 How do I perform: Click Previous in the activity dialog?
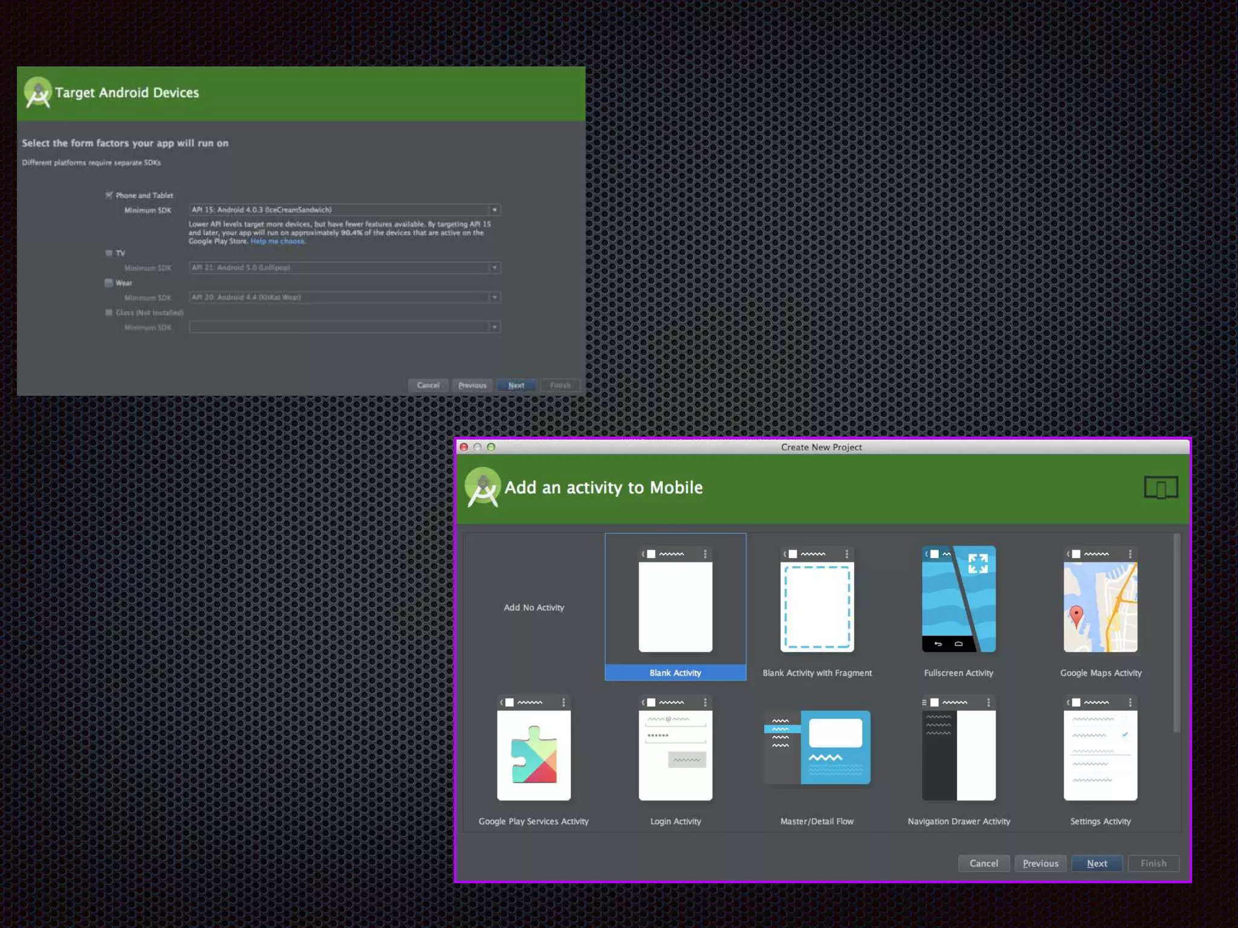tap(1040, 863)
